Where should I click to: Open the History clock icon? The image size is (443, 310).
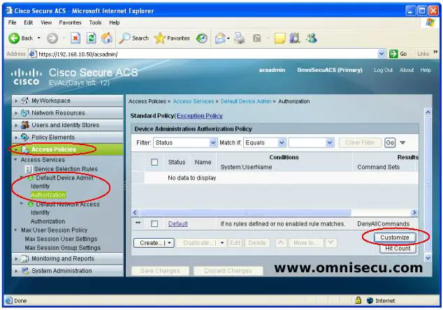(202, 38)
